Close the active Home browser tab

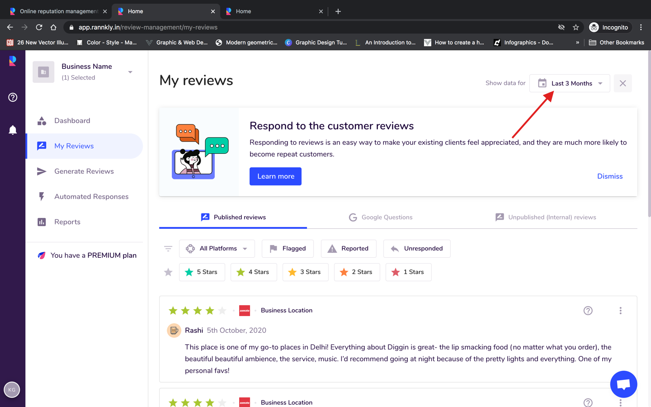[213, 11]
